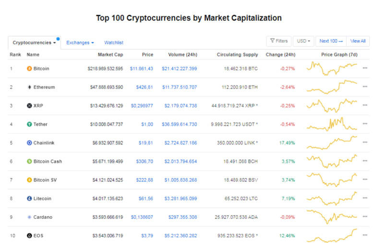The image size is (383, 243).
Task: Open Chainlink's 7-day price graph
Action: [x=332, y=143]
